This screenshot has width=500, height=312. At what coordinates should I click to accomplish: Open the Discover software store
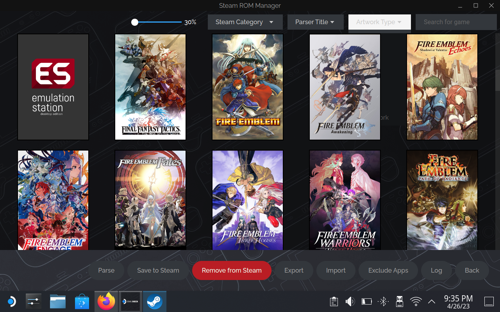click(82, 301)
